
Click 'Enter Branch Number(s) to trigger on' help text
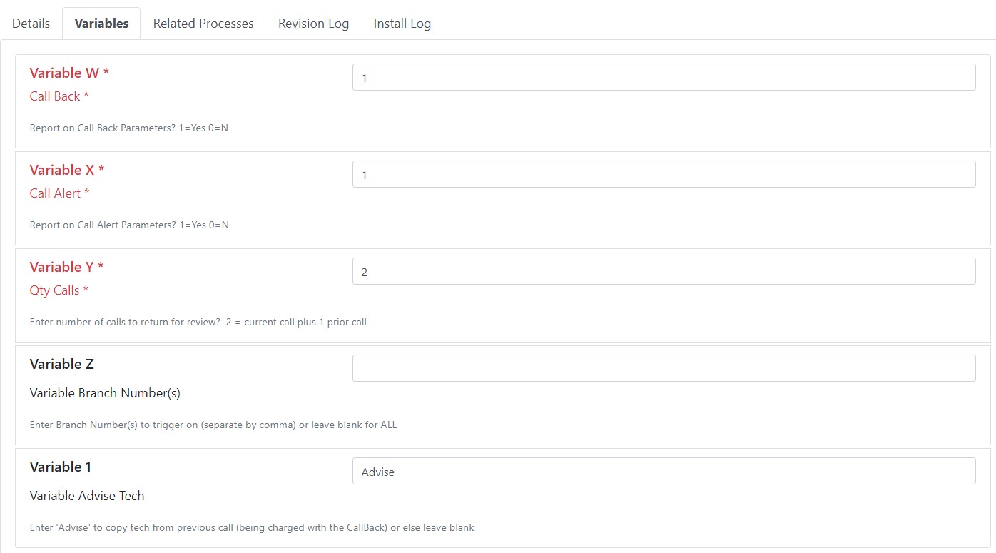[213, 425]
